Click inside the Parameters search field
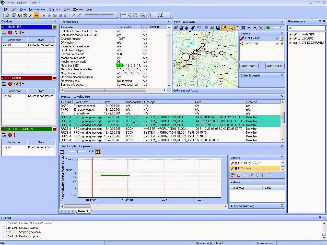The height and width of the screenshot is (245, 327). [307, 28]
